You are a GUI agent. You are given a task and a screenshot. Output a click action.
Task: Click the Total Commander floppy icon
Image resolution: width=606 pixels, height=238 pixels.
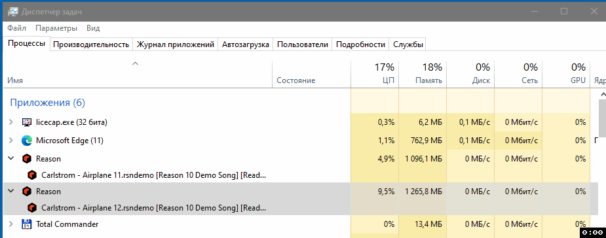click(x=27, y=224)
